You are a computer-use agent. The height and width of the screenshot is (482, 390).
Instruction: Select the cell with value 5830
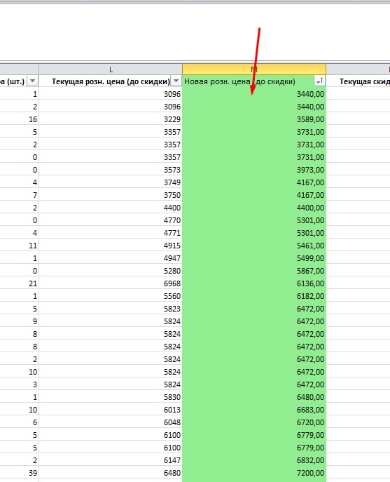(111, 397)
